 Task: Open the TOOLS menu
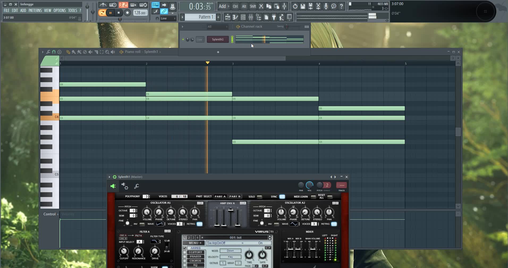[73, 10]
